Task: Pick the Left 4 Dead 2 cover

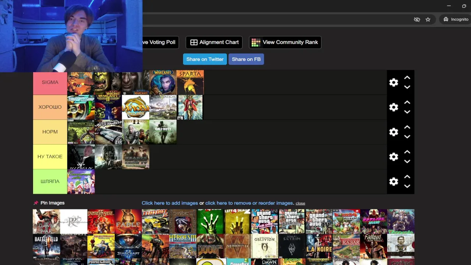Action: [237, 222]
